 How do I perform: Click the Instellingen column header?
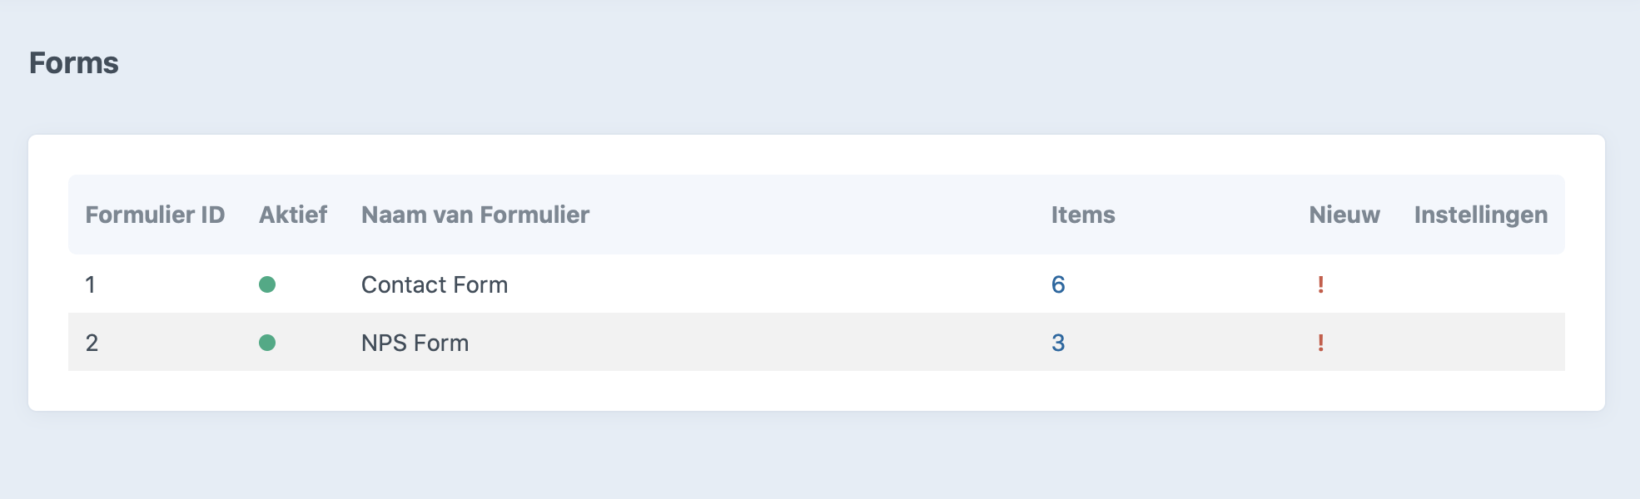pos(1481,215)
